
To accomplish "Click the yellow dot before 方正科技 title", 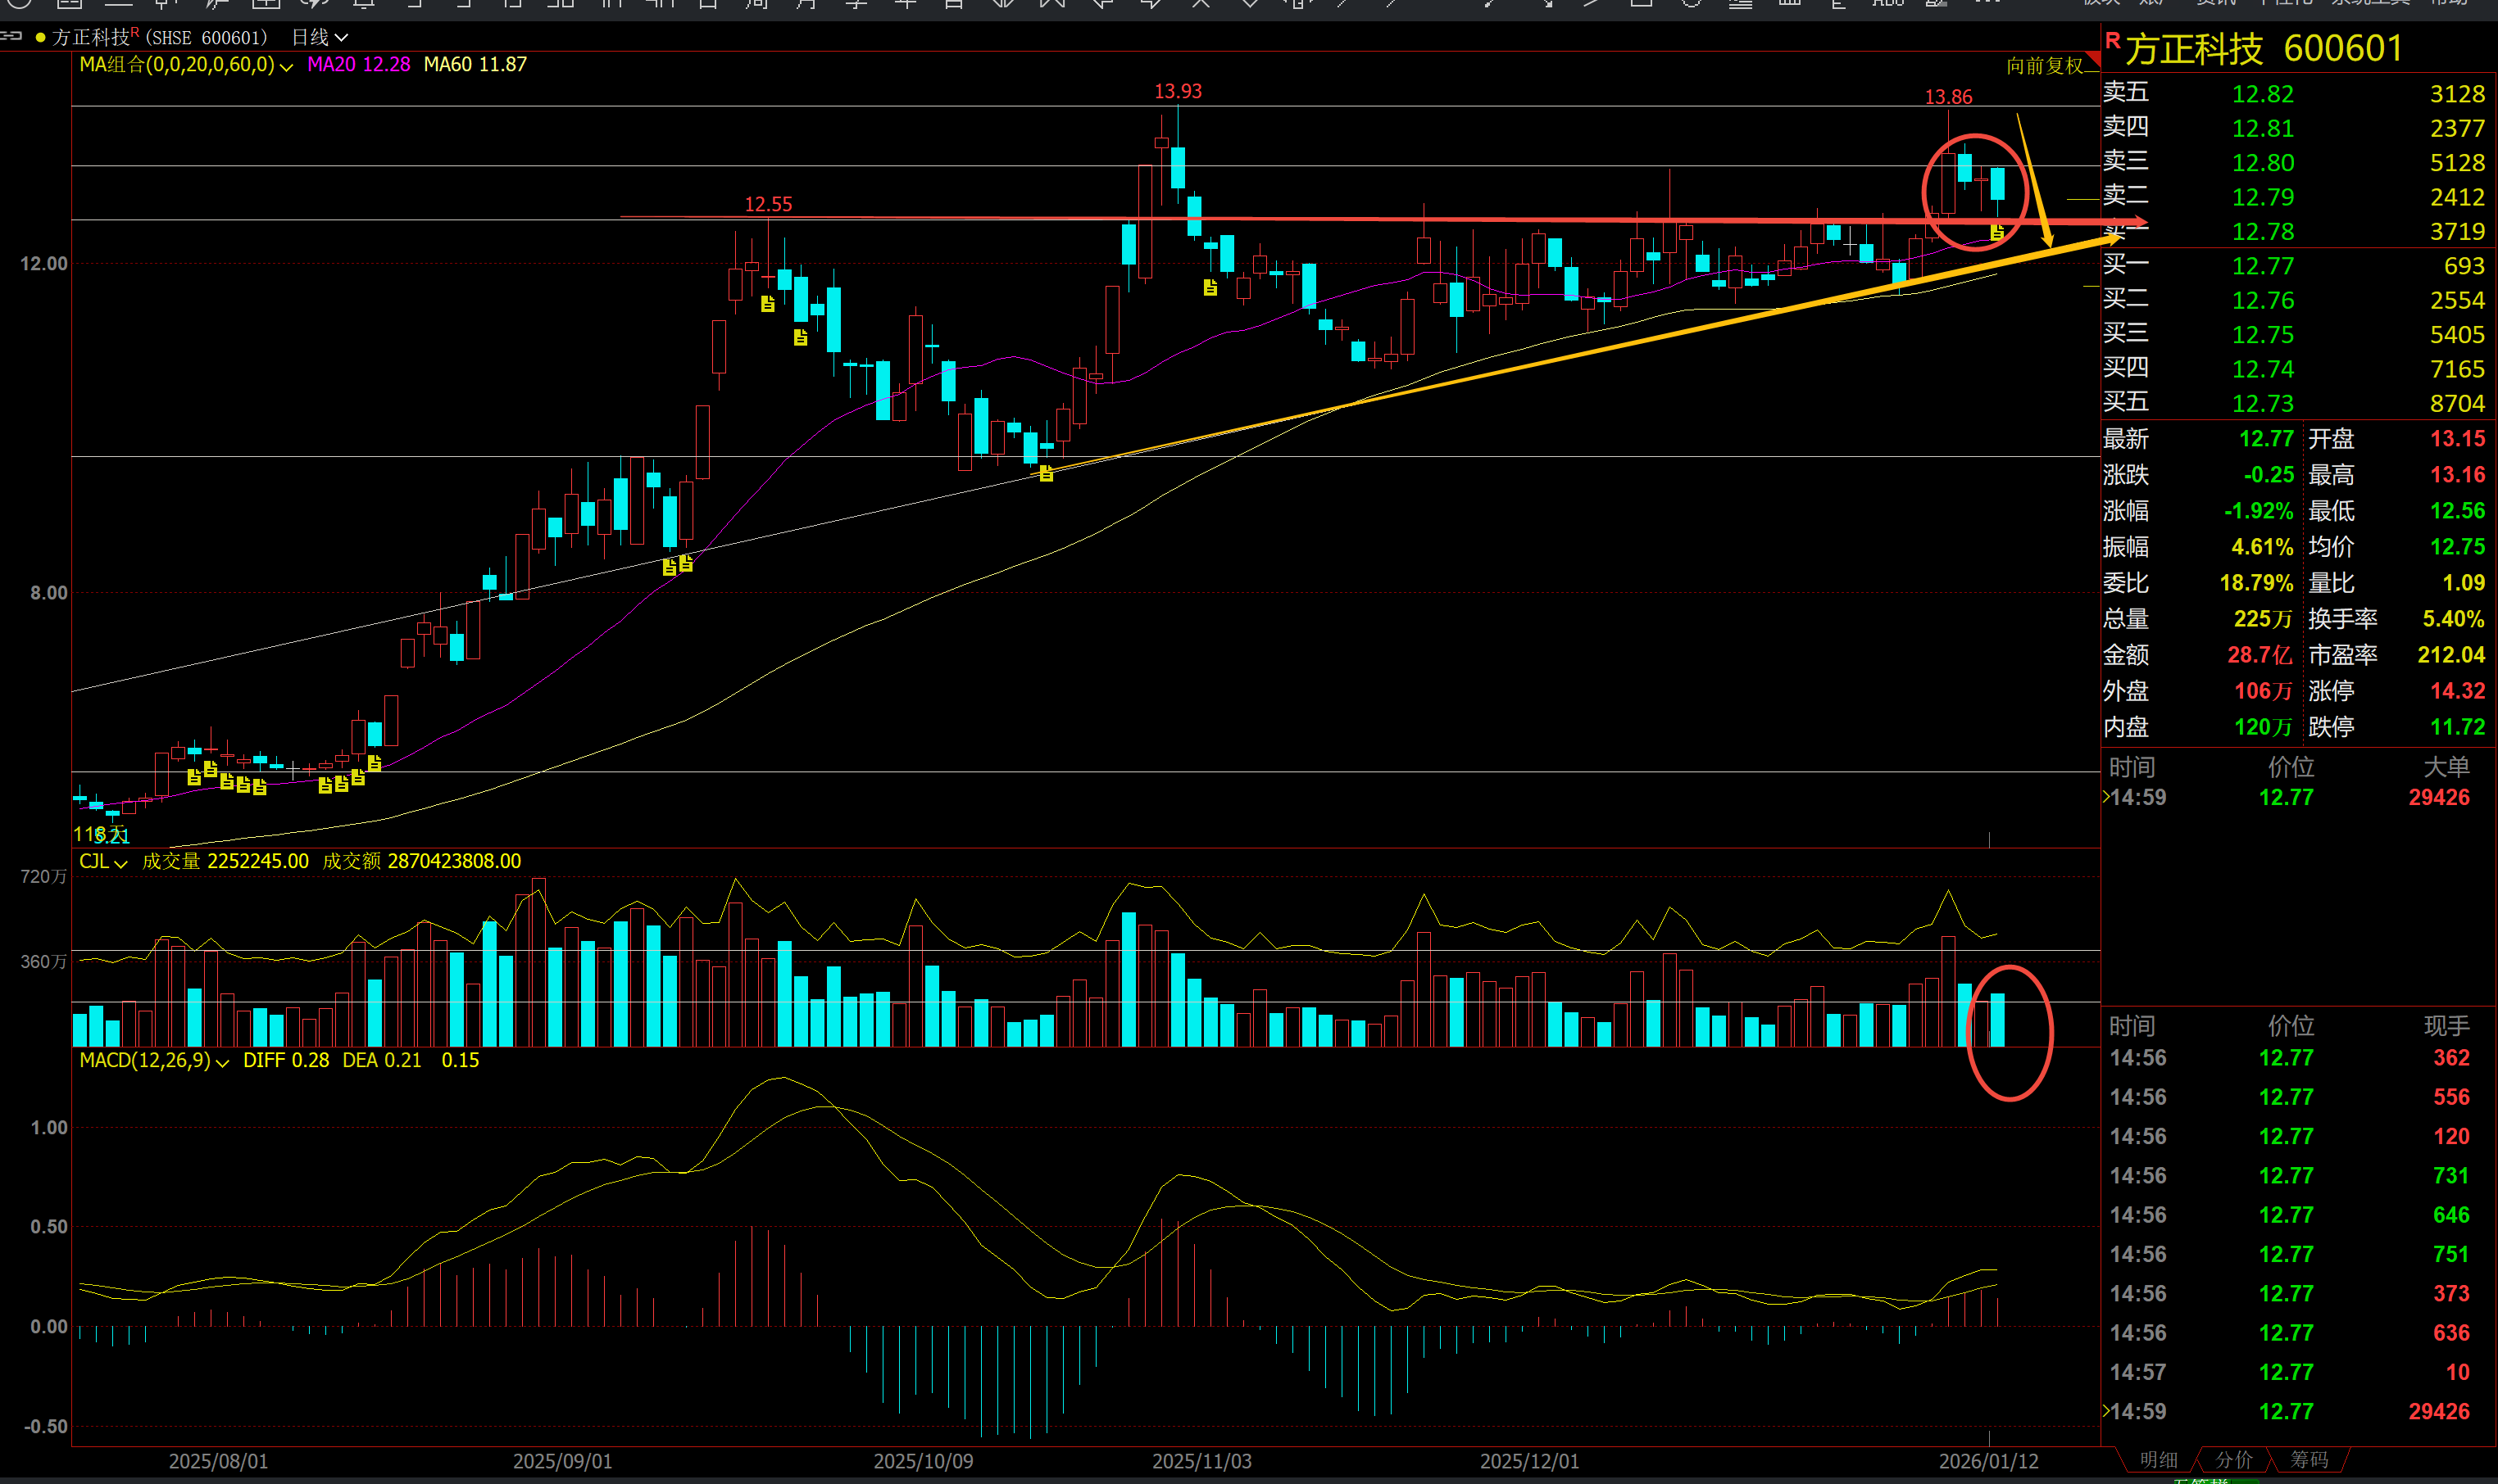I will pyautogui.click(x=40, y=38).
